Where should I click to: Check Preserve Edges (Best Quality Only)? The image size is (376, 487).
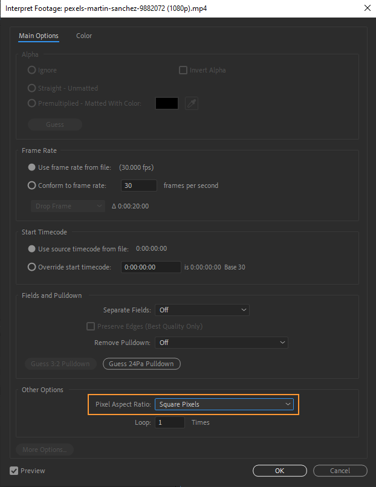pos(91,326)
